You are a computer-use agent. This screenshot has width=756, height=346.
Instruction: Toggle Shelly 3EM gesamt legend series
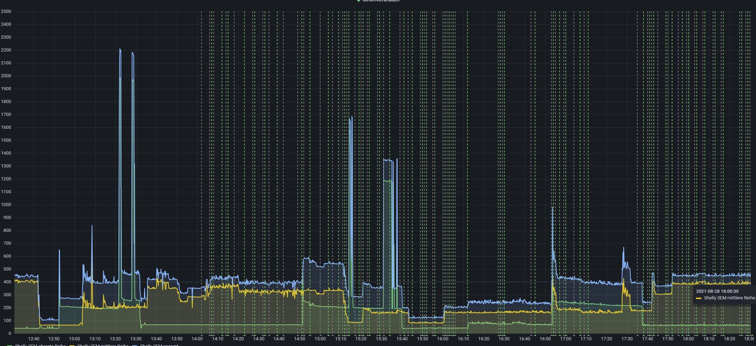pos(159,345)
